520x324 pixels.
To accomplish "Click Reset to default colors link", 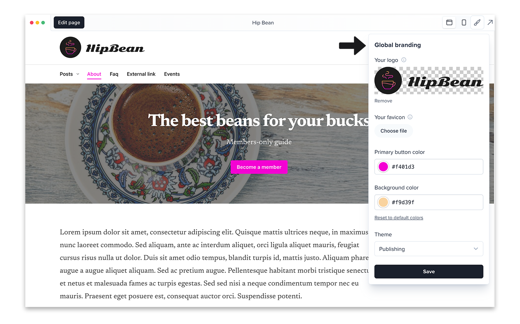I will tap(399, 218).
